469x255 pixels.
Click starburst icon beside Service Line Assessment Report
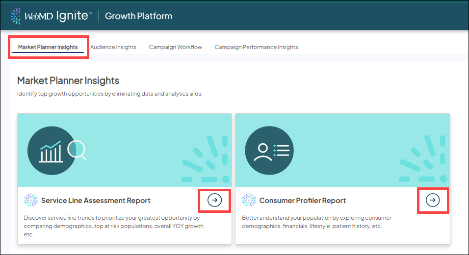[31, 200]
